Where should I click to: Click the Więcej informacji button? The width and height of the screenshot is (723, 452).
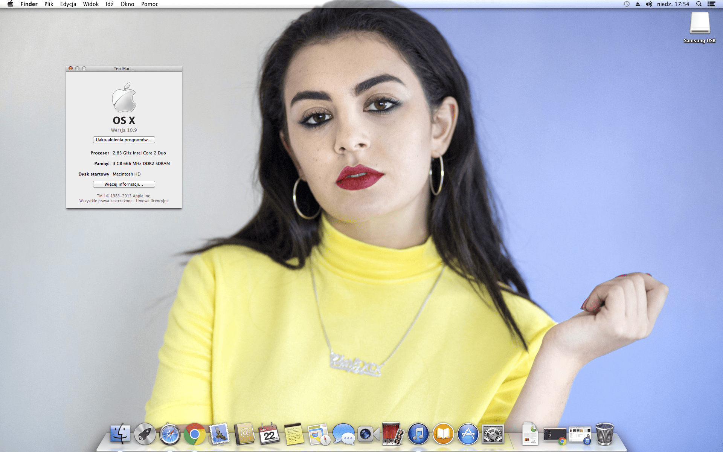pyautogui.click(x=124, y=184)
